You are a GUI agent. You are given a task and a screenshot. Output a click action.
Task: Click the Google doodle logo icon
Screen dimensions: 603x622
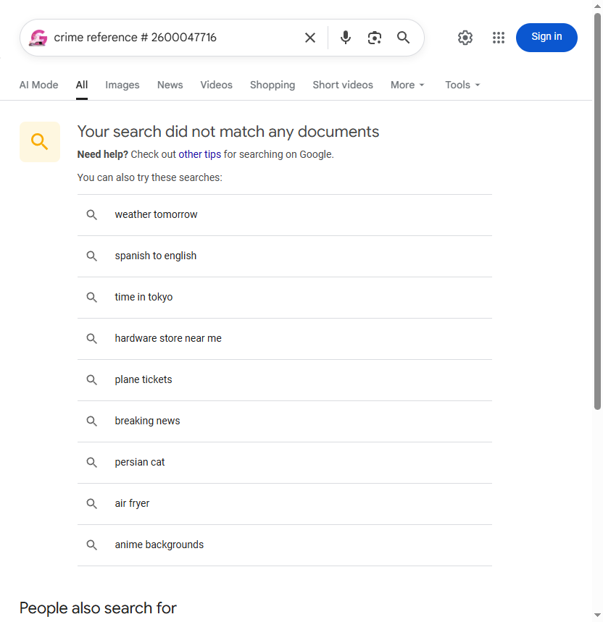(x=38, y=38)
